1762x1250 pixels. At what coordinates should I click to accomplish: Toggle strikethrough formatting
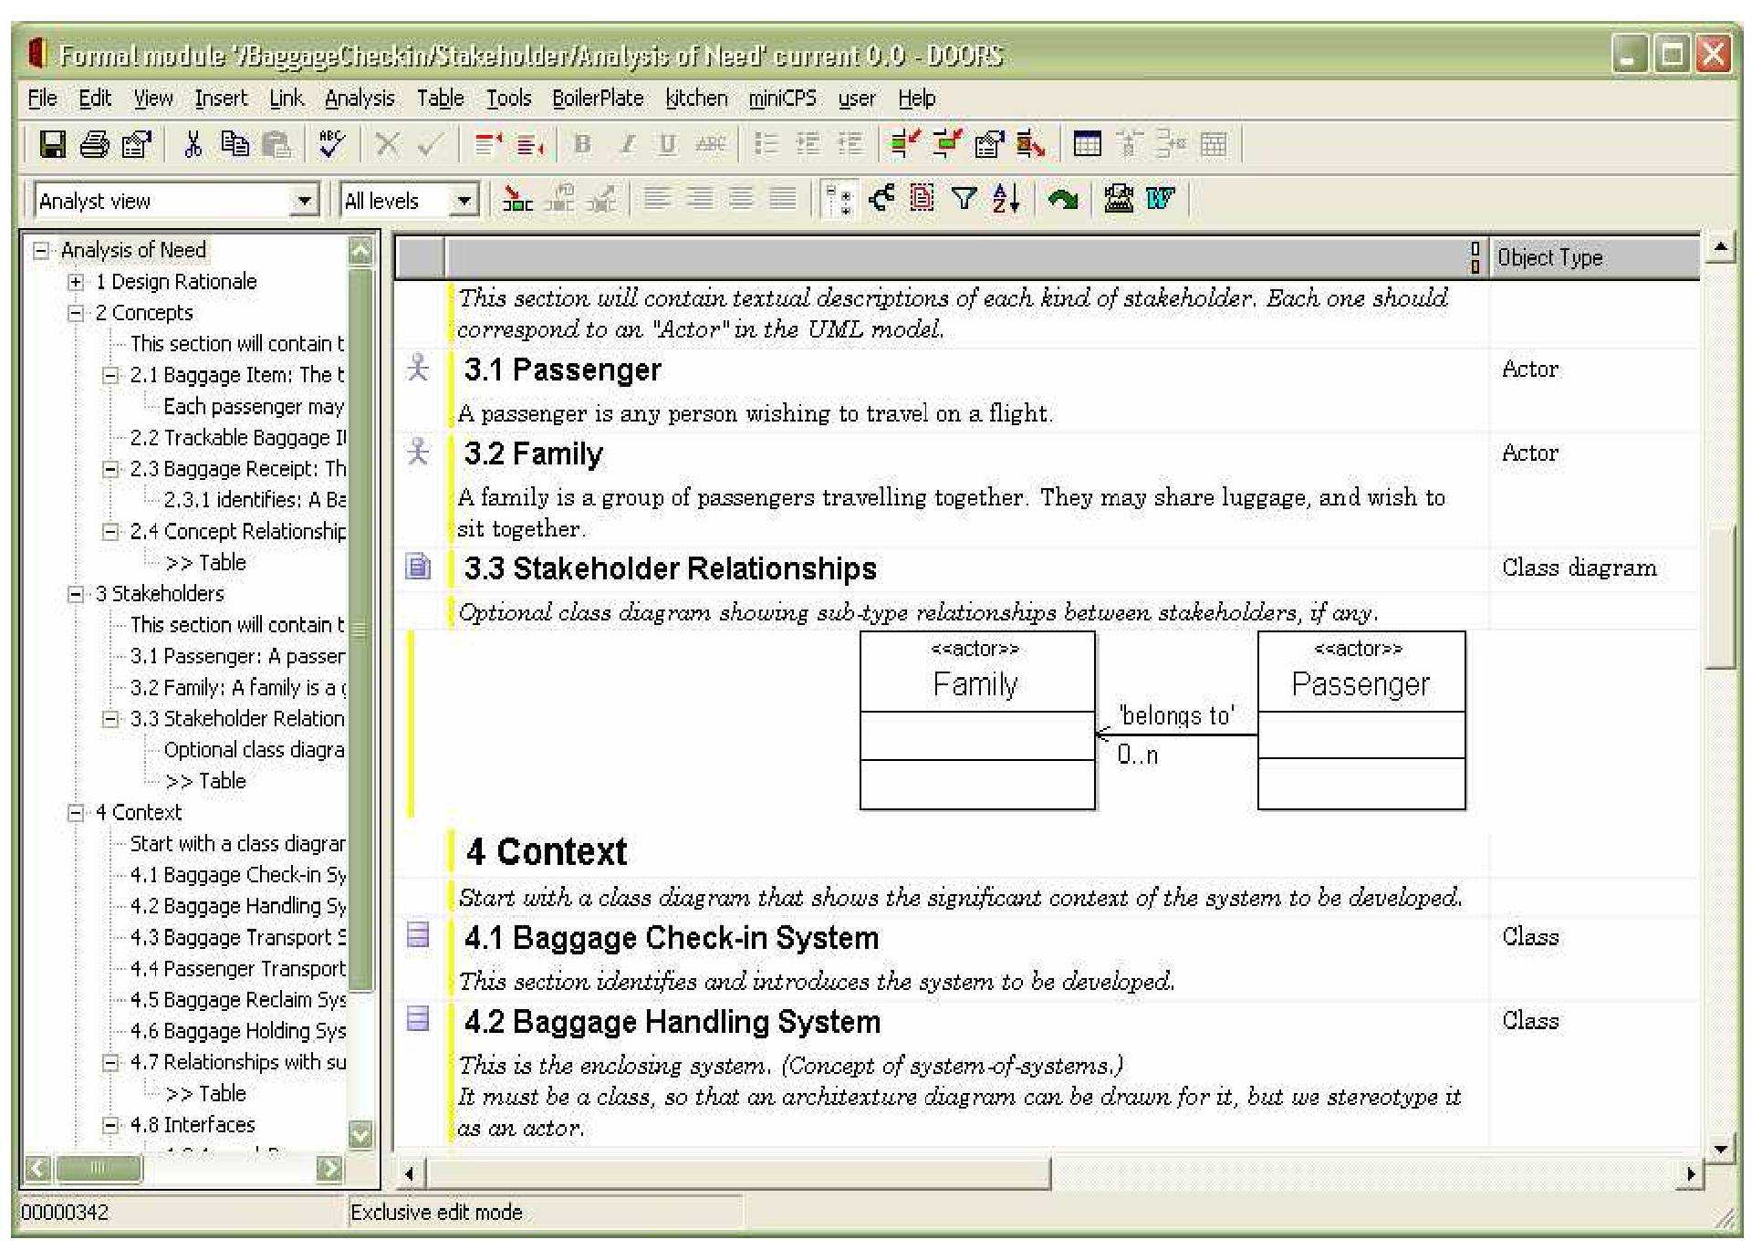click(x=710, y=144)
